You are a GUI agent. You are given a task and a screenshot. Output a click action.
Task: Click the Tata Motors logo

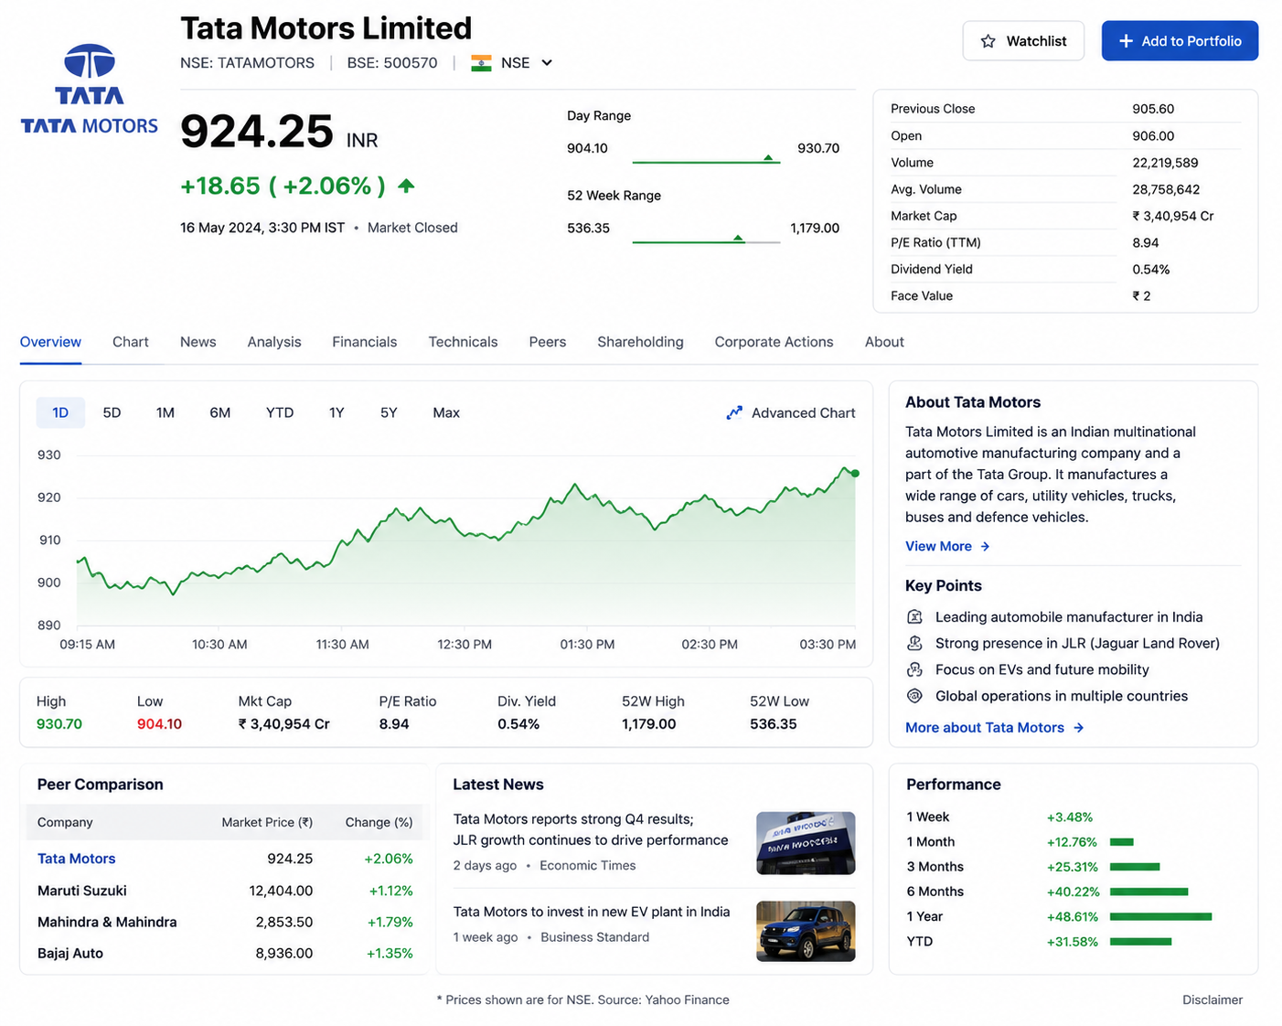[x=90, y=89]
